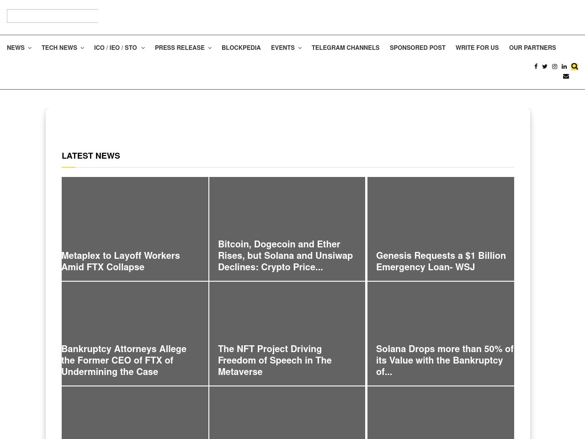Open 'Solana Drops more than 50%' article
This screenshot has height=439, width=585.
[445, 360]
